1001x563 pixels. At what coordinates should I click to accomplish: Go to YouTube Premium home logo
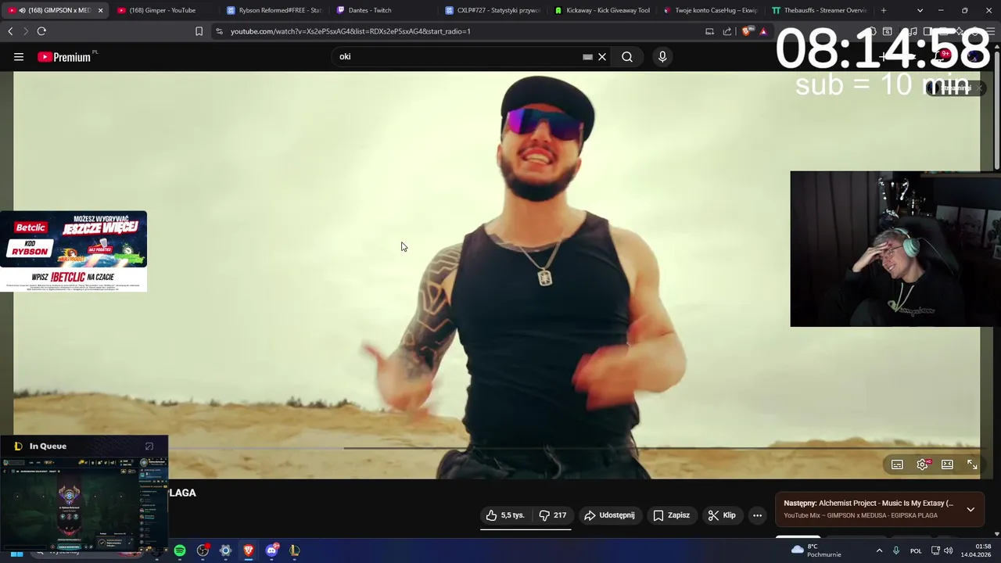(x=64, y=57)
